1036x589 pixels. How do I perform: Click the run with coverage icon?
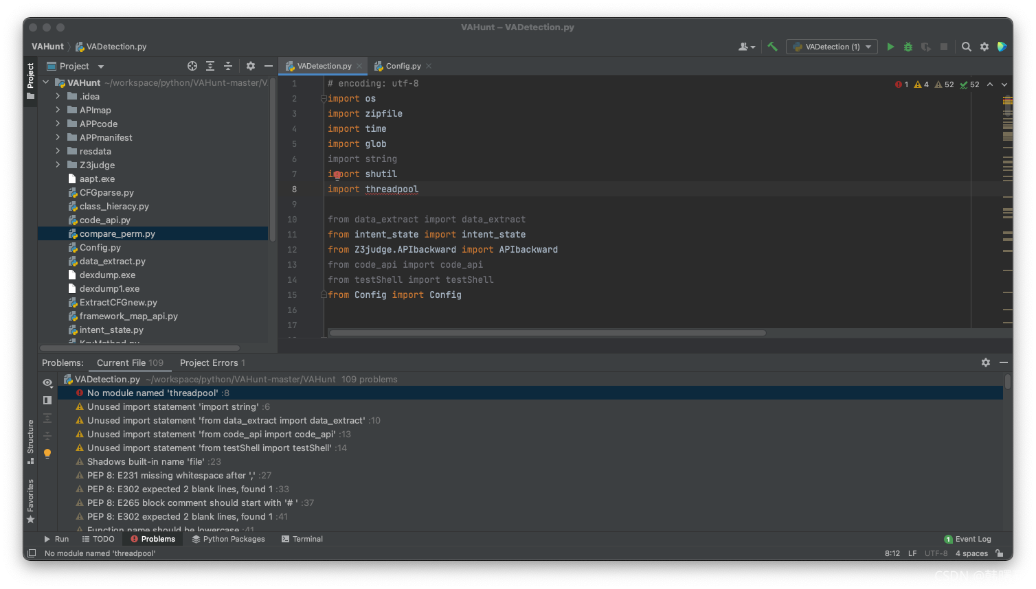[x=926, y=47]
